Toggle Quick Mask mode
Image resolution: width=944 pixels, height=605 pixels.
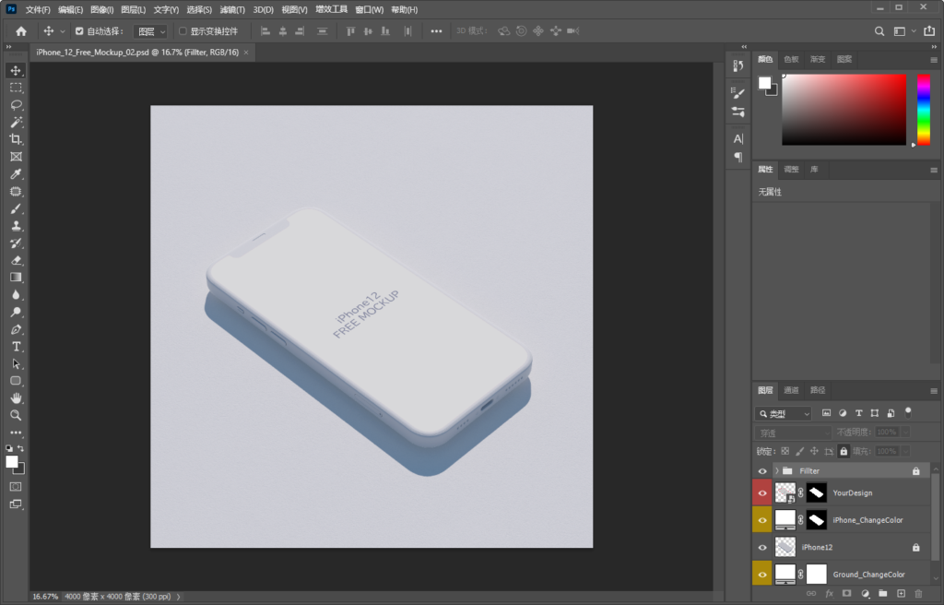tap(16, 486)
